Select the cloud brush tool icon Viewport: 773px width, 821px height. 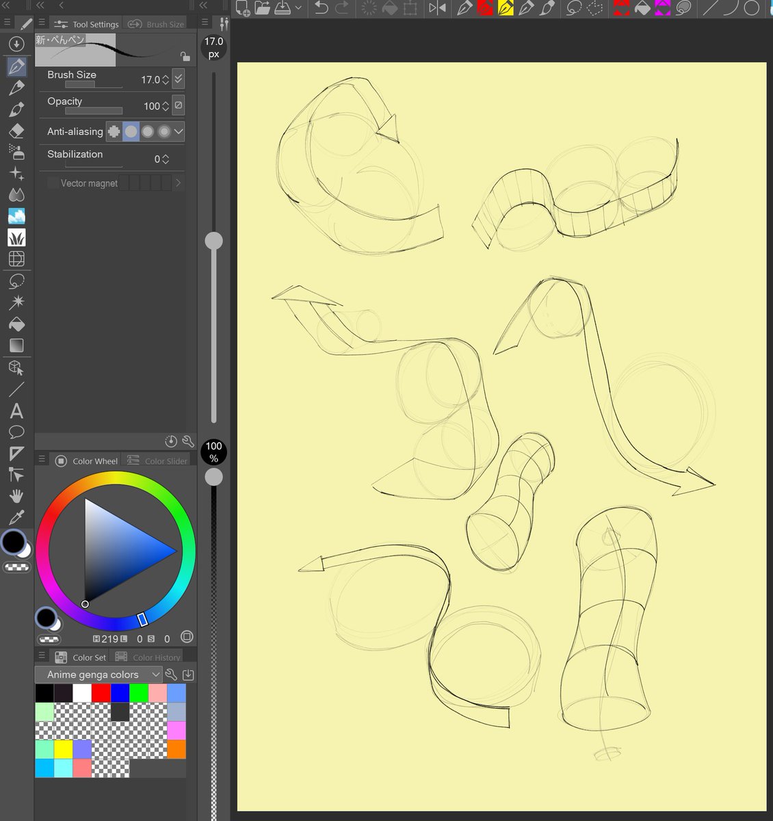tap(16, 216)
